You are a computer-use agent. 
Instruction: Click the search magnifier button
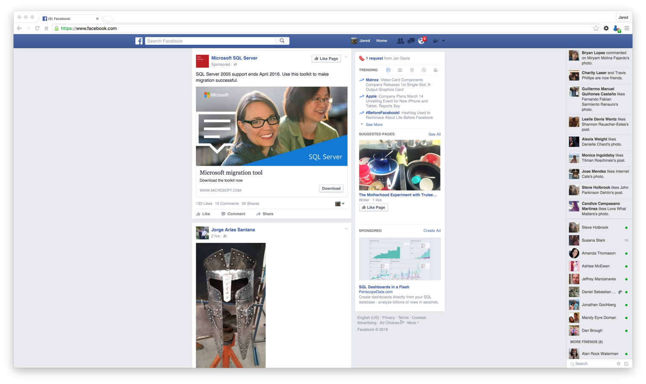(282, 41)
